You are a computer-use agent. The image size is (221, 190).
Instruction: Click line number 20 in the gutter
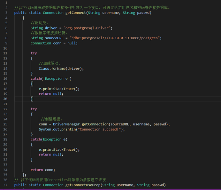click(x=5, y=99)
